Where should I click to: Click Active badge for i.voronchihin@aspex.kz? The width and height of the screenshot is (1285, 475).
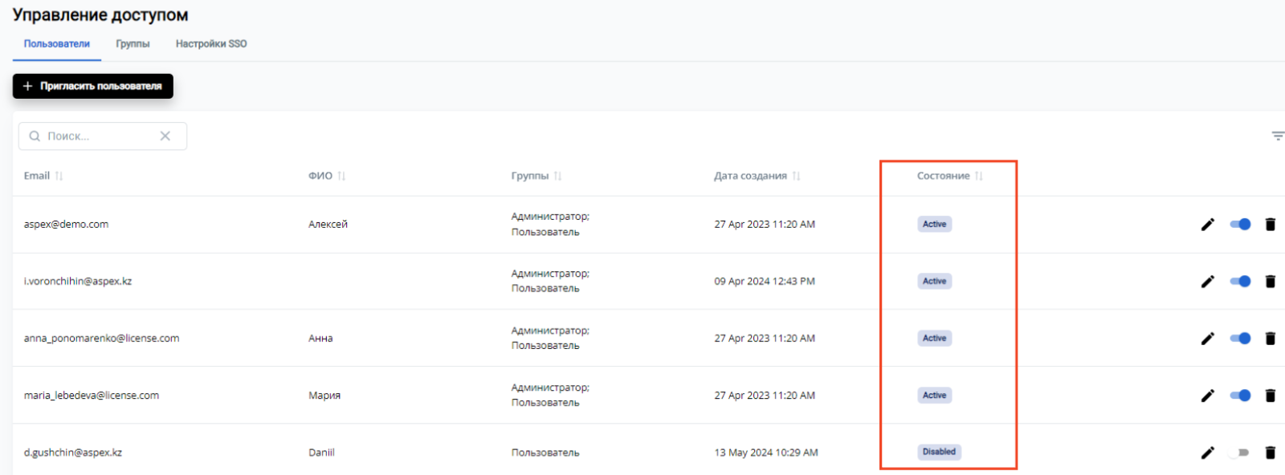[x=935, y=282]
